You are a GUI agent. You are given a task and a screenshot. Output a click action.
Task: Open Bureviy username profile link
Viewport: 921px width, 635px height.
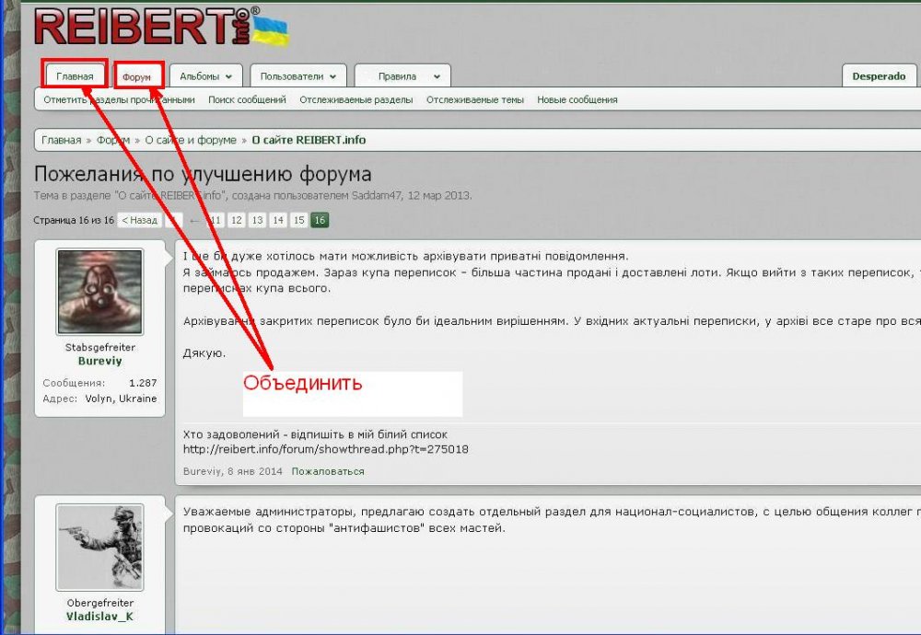[99, 361]
